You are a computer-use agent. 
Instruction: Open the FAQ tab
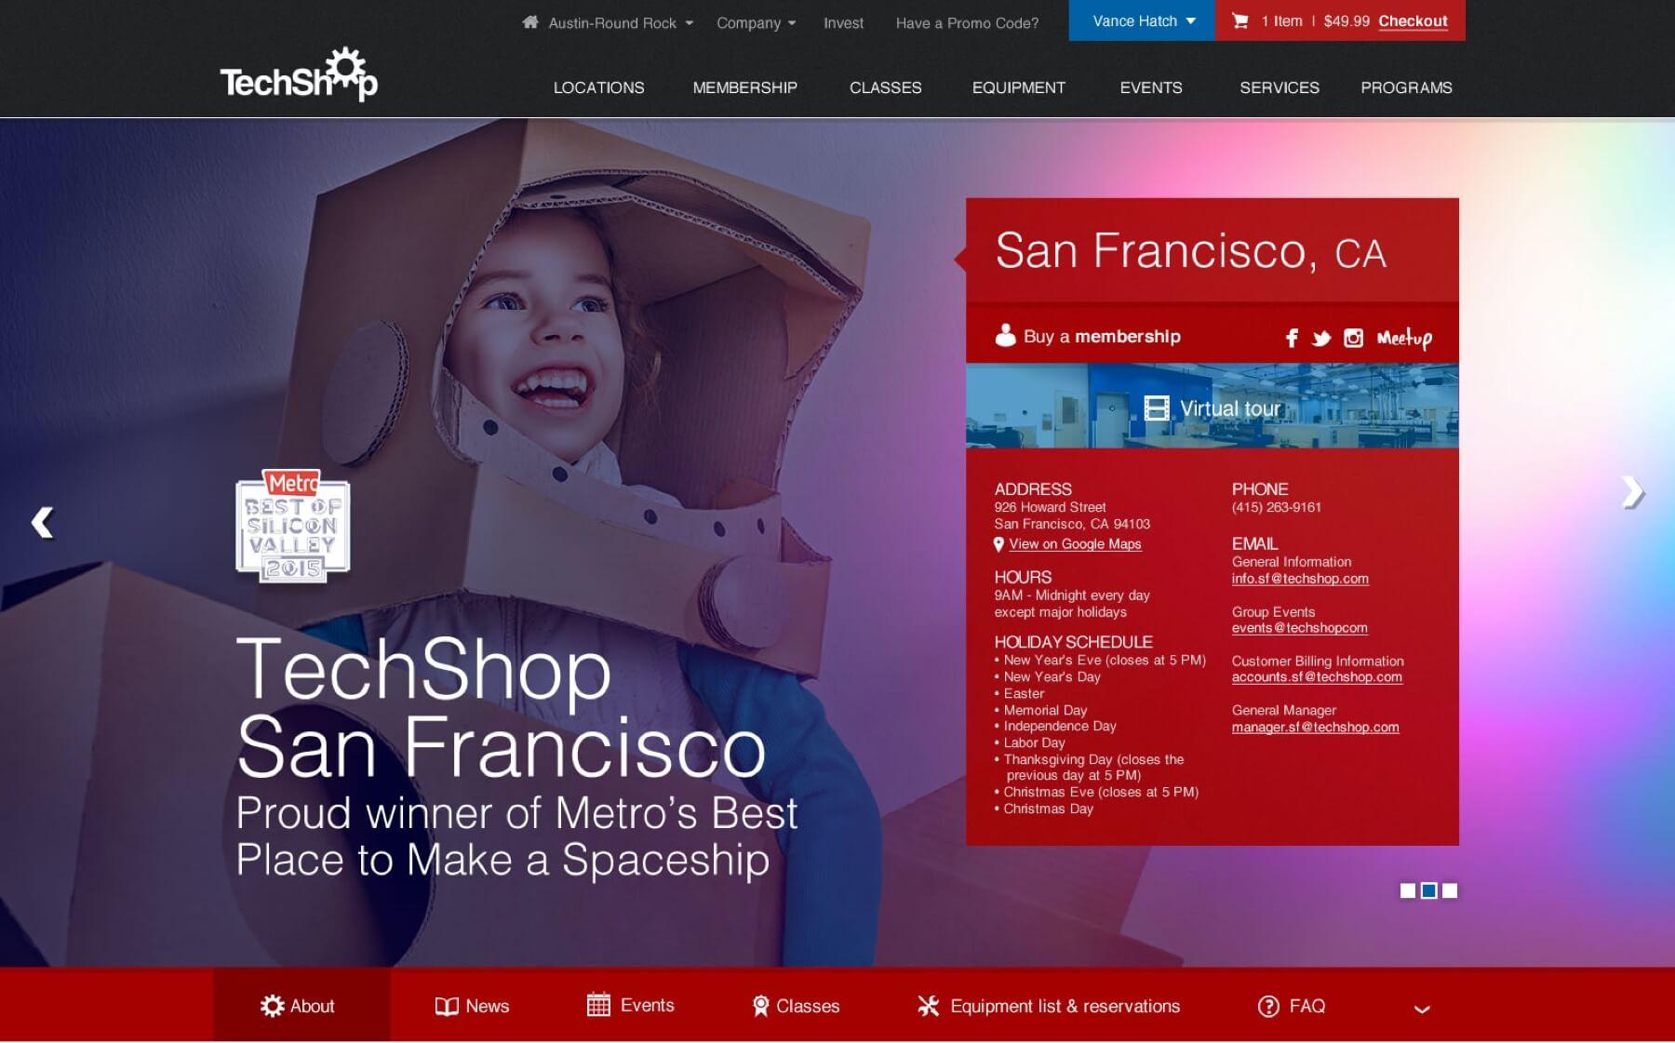1292,1006
